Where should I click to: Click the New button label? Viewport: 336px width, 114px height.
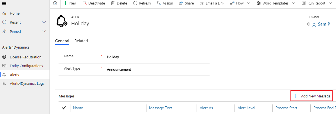coord(73,3)
